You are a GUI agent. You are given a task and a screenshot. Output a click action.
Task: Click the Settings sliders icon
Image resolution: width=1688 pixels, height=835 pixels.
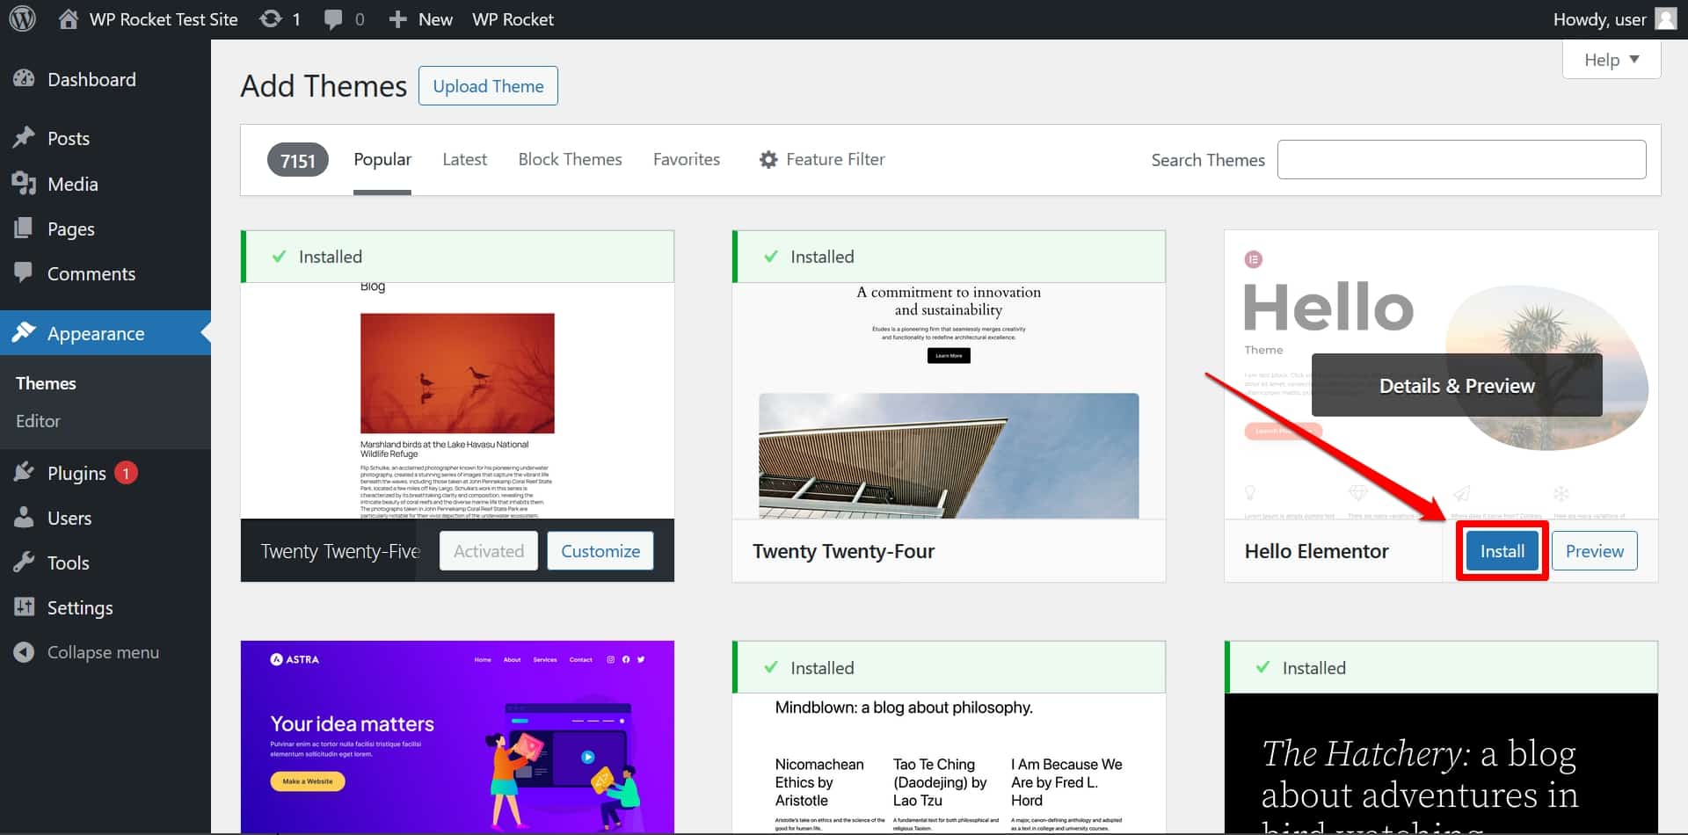[24, 607]
